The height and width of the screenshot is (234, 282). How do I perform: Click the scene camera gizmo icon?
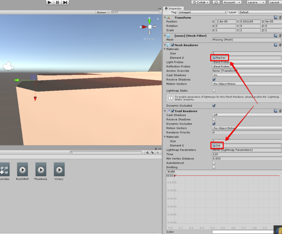pos(8,66)
